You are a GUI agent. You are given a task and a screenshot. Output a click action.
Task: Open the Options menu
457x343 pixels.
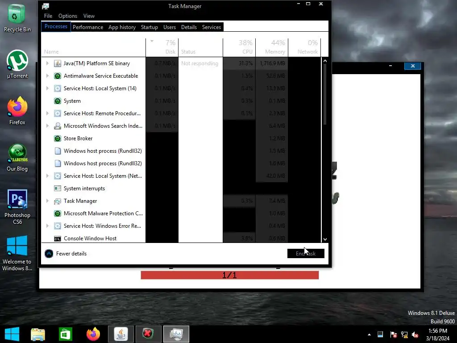[x=68, y=16]
